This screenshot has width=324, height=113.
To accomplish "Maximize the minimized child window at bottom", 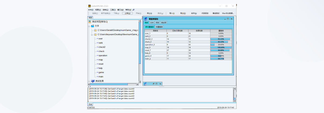I will [157, 84].
